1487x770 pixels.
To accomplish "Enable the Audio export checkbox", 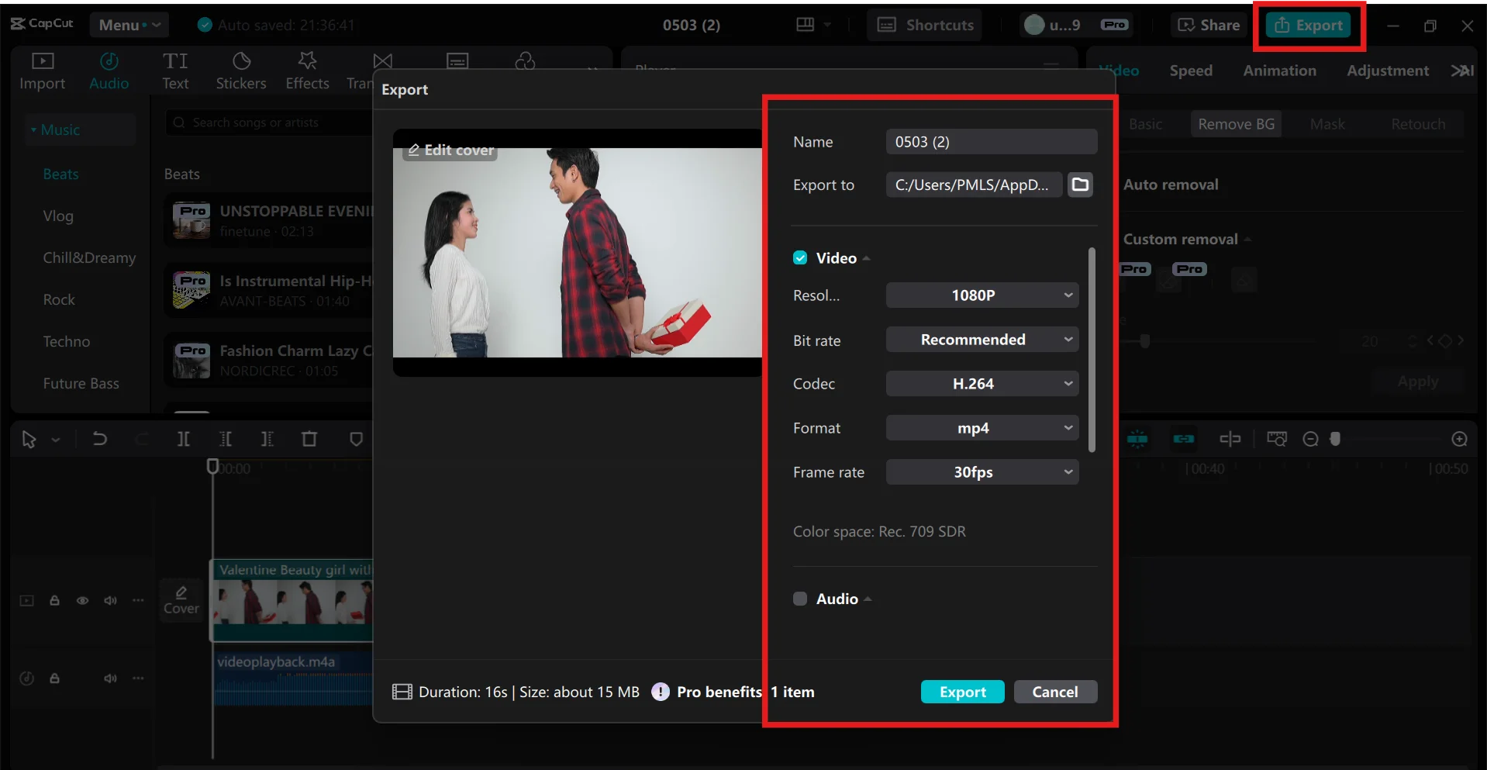I will [800, 599].
